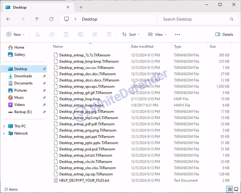
Task: Expand the Network tree node
Action: tap(4, 133)
